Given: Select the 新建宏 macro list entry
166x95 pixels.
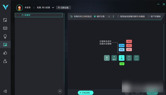Looking at the screenshot, I should (x=39, y=15).
